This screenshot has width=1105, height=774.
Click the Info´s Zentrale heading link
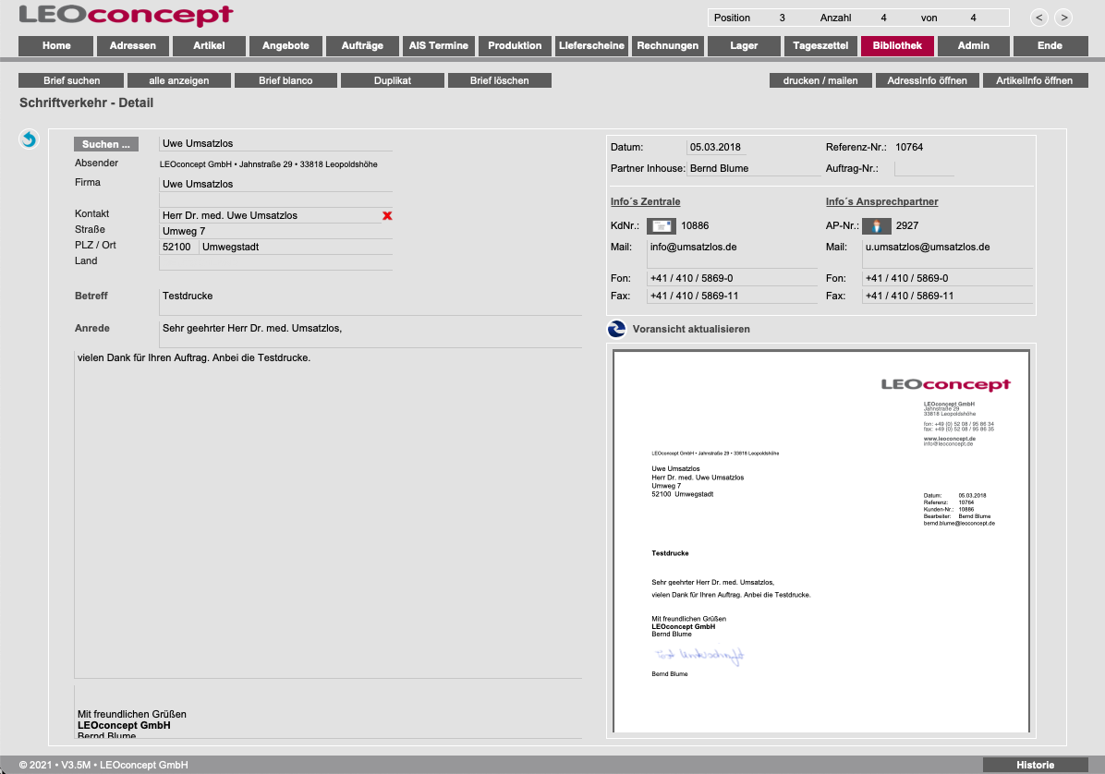[646, 201]
